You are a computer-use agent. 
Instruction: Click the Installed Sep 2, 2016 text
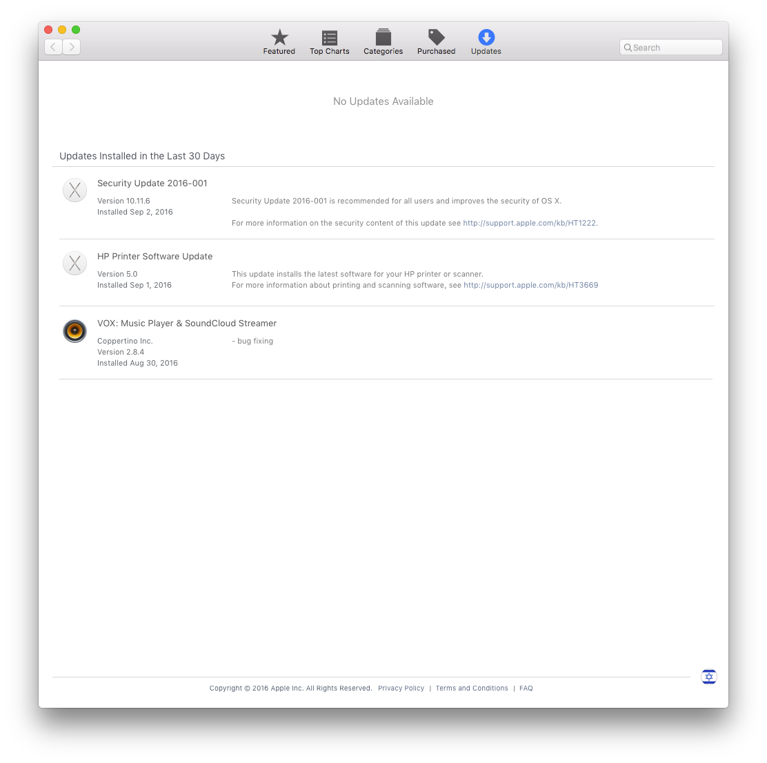135,212
